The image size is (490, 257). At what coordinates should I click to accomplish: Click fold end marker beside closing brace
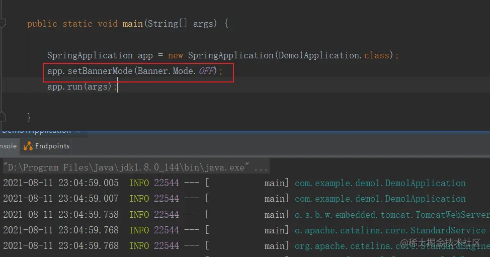(x=3, y=117)
